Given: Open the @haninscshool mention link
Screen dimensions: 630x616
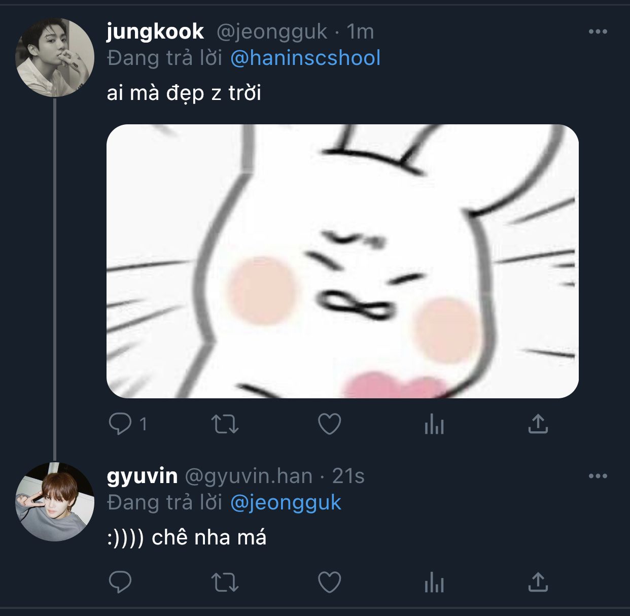Looking at the screenshot, I should (305, 58).
